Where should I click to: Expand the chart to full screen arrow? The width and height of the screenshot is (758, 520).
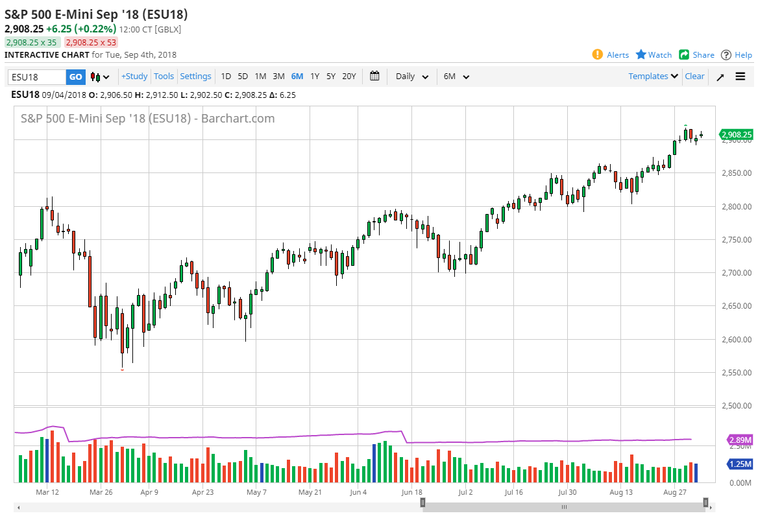pos(720,76)
